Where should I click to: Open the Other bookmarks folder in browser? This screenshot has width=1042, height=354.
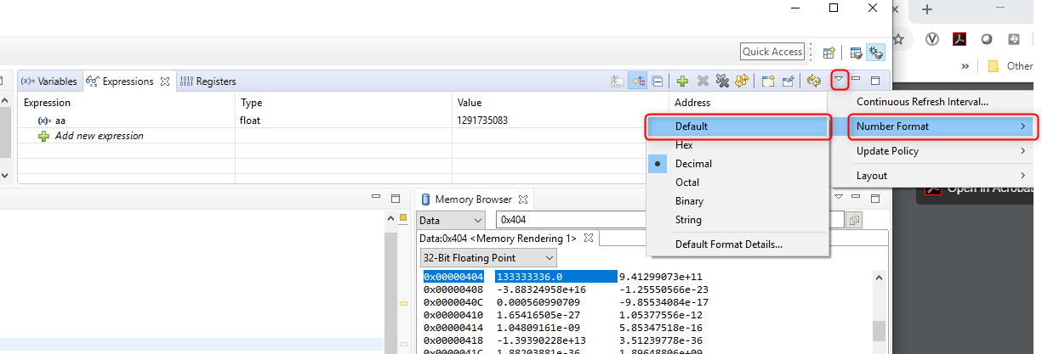(x=1011, y=65)
